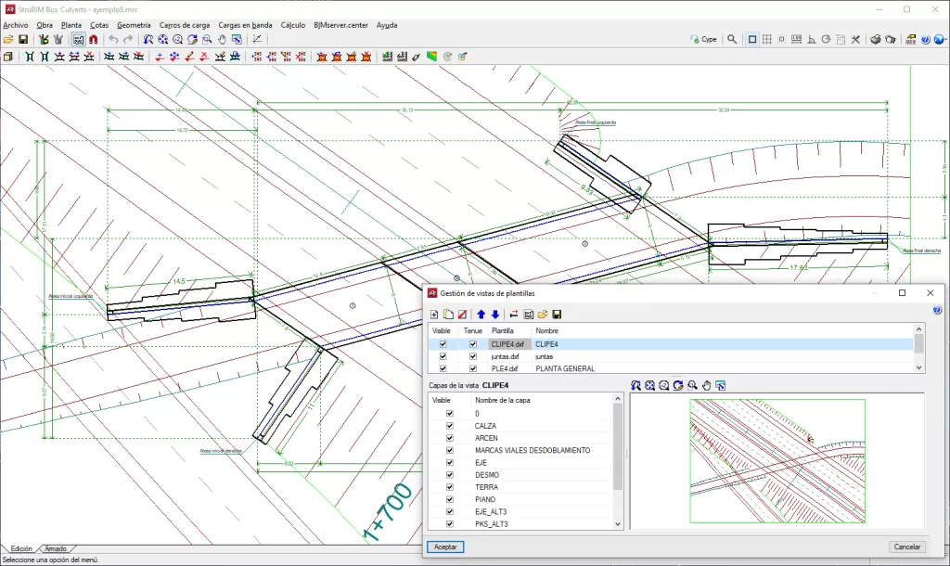950x566 pixels.
Task: Toggle Tenue checkbox for juntas.dxf
Action: point(472,356)
